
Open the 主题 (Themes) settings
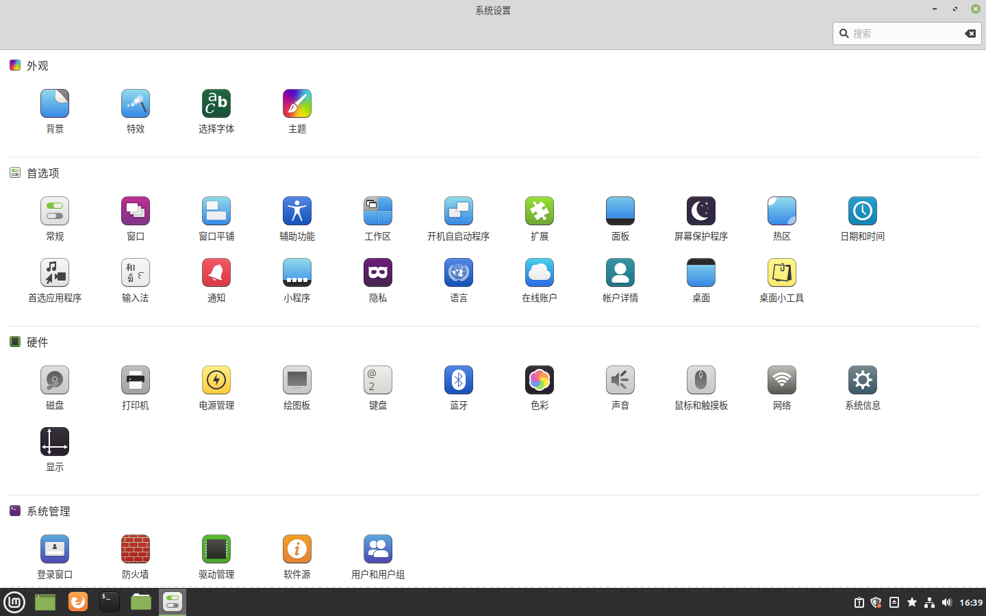[x=297, y=112]
